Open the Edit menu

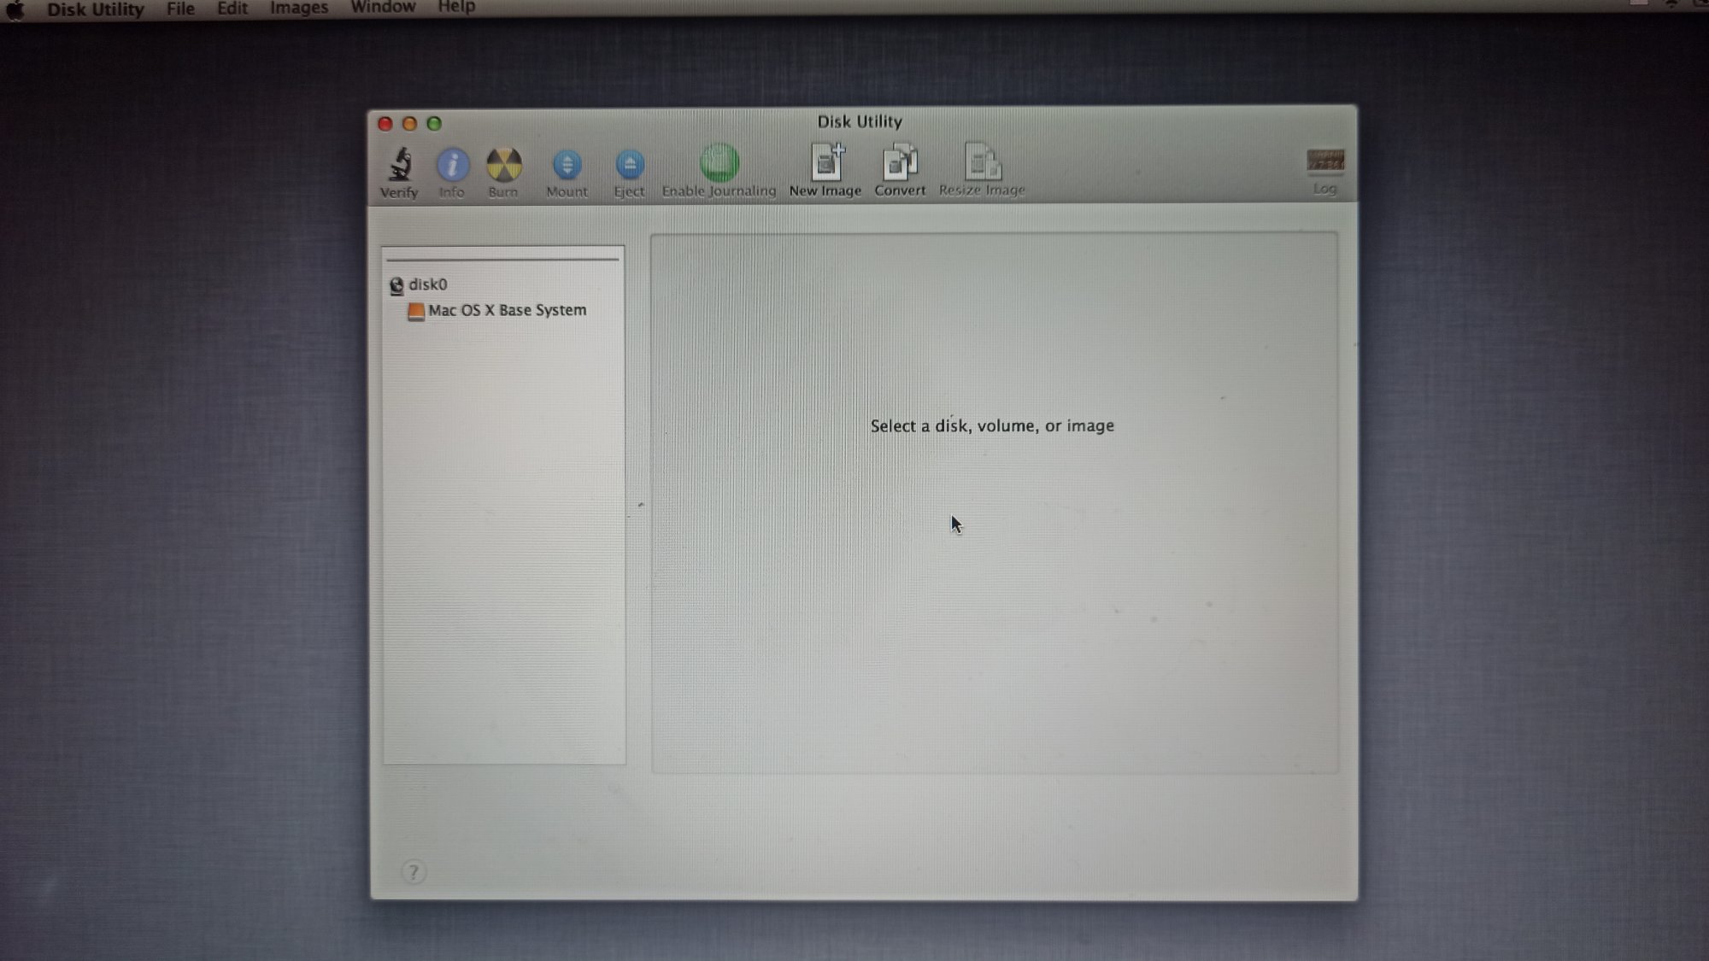(232, 9)
